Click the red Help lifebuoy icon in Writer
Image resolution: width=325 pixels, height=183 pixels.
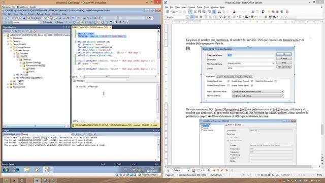pyautogui.click(x=287, y=12)
